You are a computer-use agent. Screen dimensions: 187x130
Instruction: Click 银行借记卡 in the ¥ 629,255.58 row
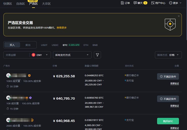point(132,75)
